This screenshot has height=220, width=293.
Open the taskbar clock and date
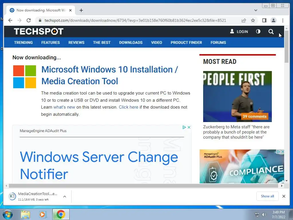coord(278,215)
